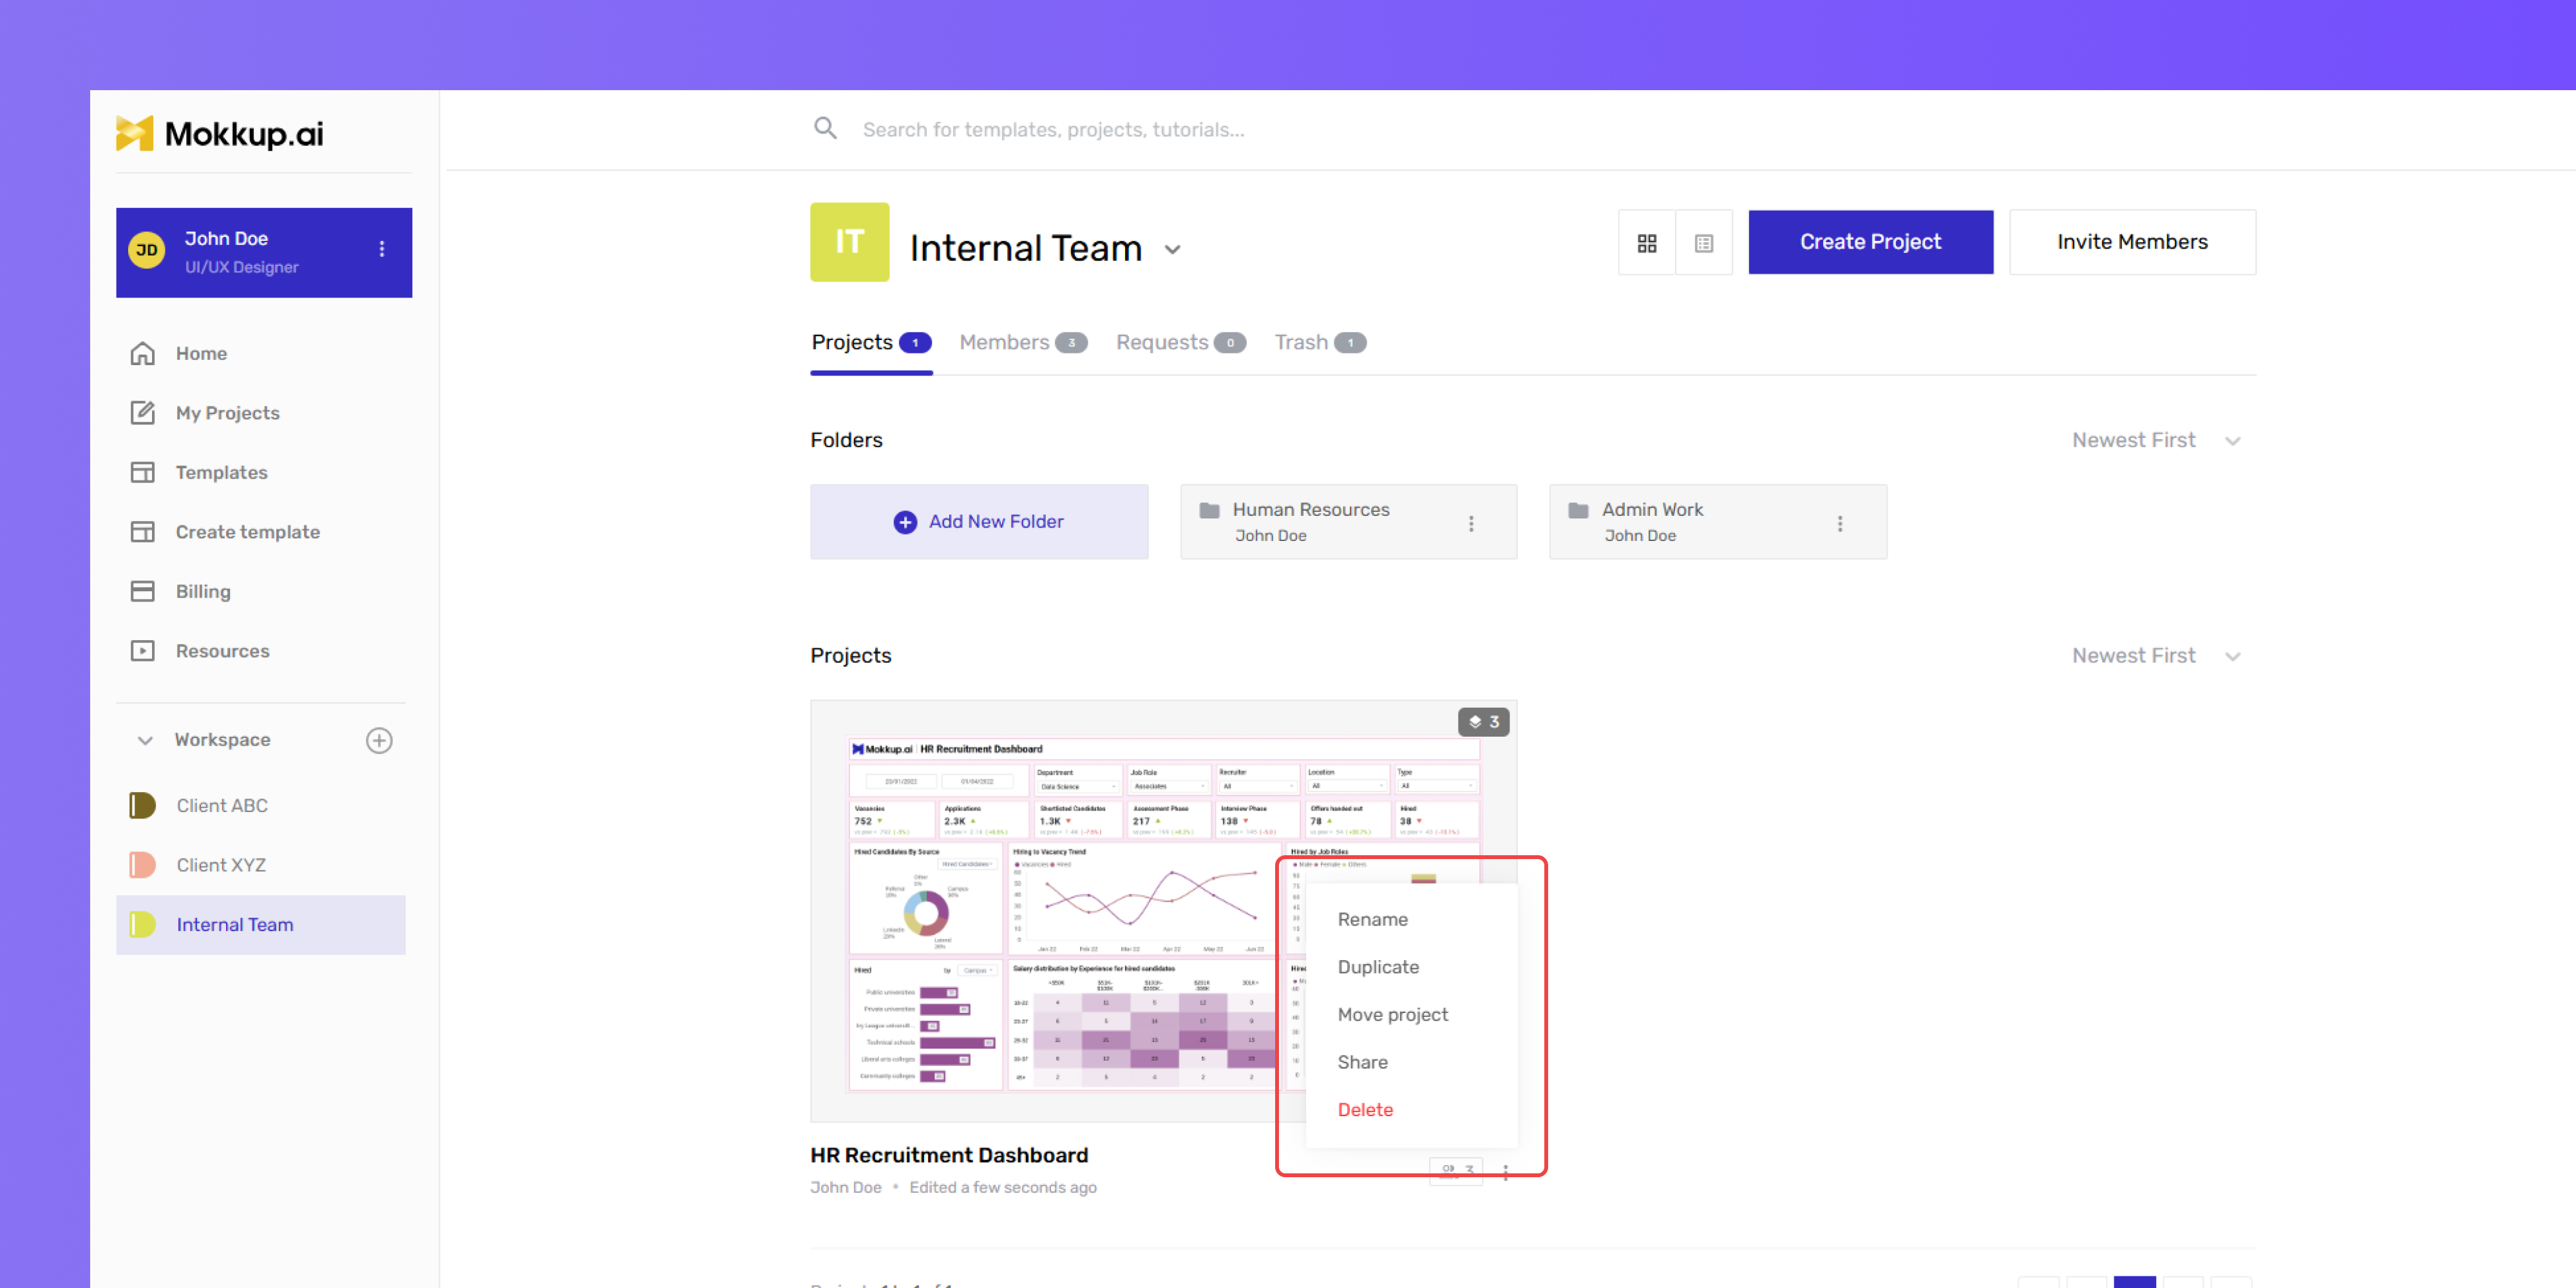Click 'Edited a few seconds ago' text
The width and height of the screenshot is (2576, 1288).
(1002, 1187)
